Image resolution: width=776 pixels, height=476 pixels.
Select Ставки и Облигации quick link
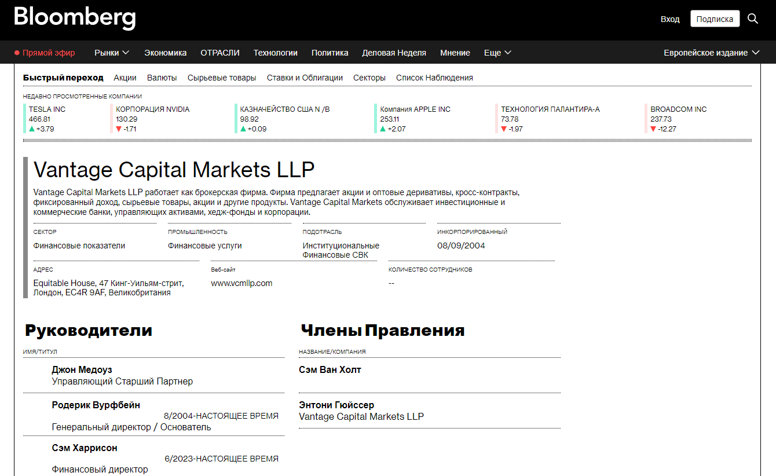305,78
